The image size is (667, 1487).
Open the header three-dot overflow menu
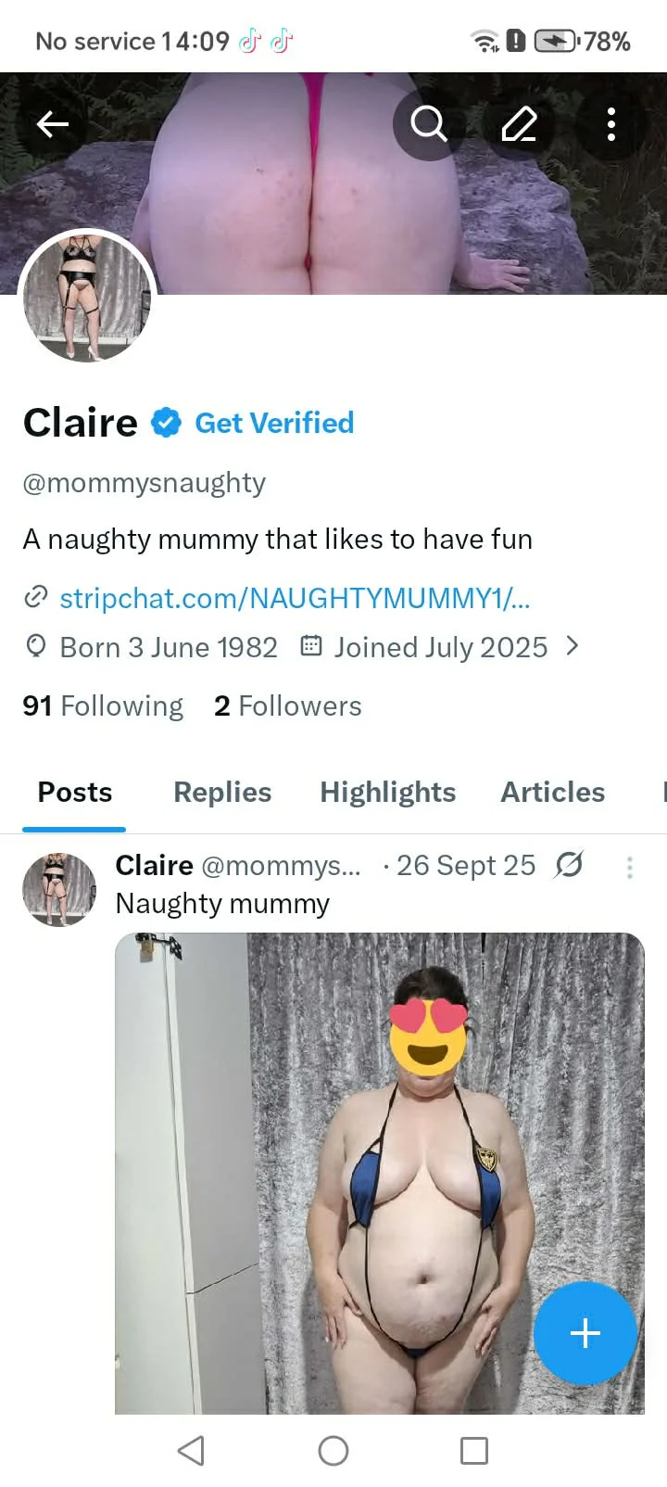coord(610,123)
